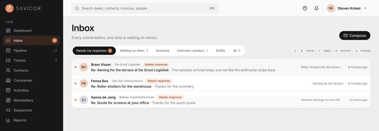
Task: Open the Newsletters sidebar icon
Action: (8, 100)
